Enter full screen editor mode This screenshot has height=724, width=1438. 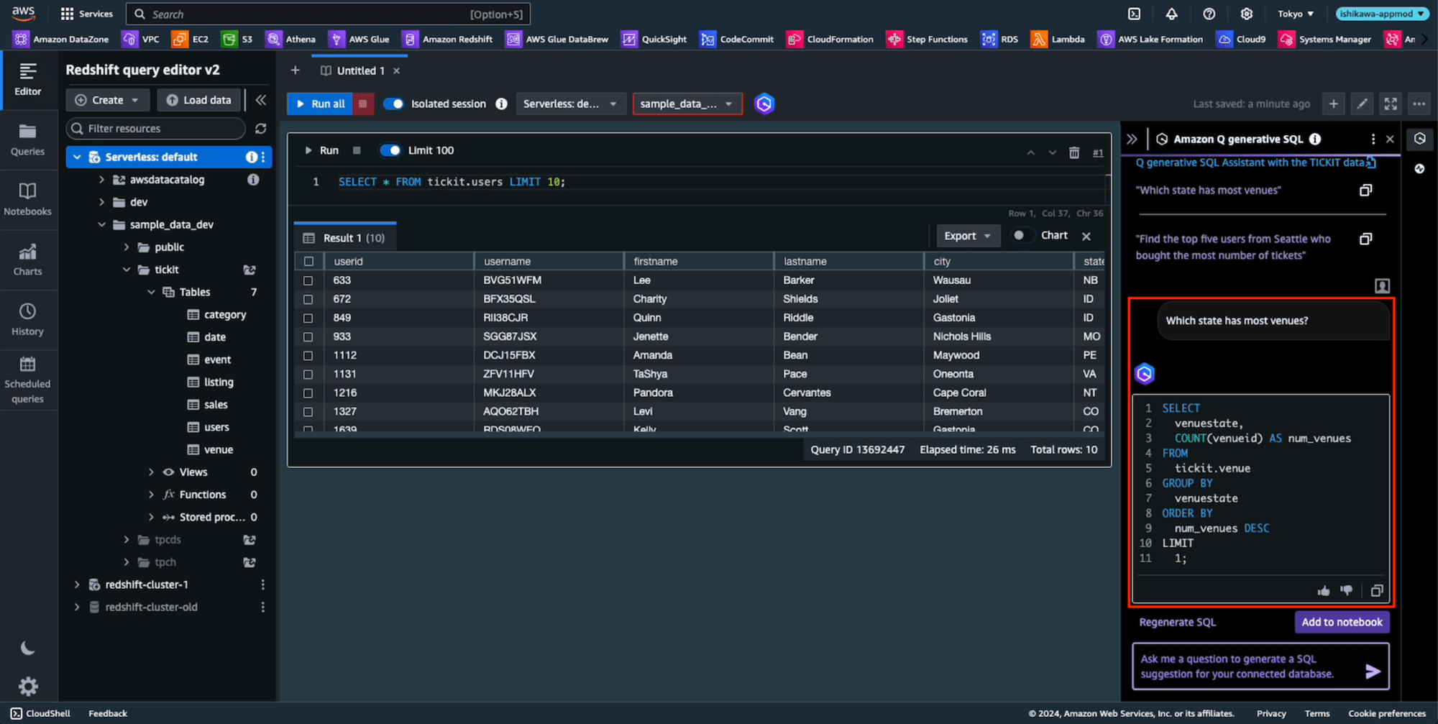[1391, 104]
